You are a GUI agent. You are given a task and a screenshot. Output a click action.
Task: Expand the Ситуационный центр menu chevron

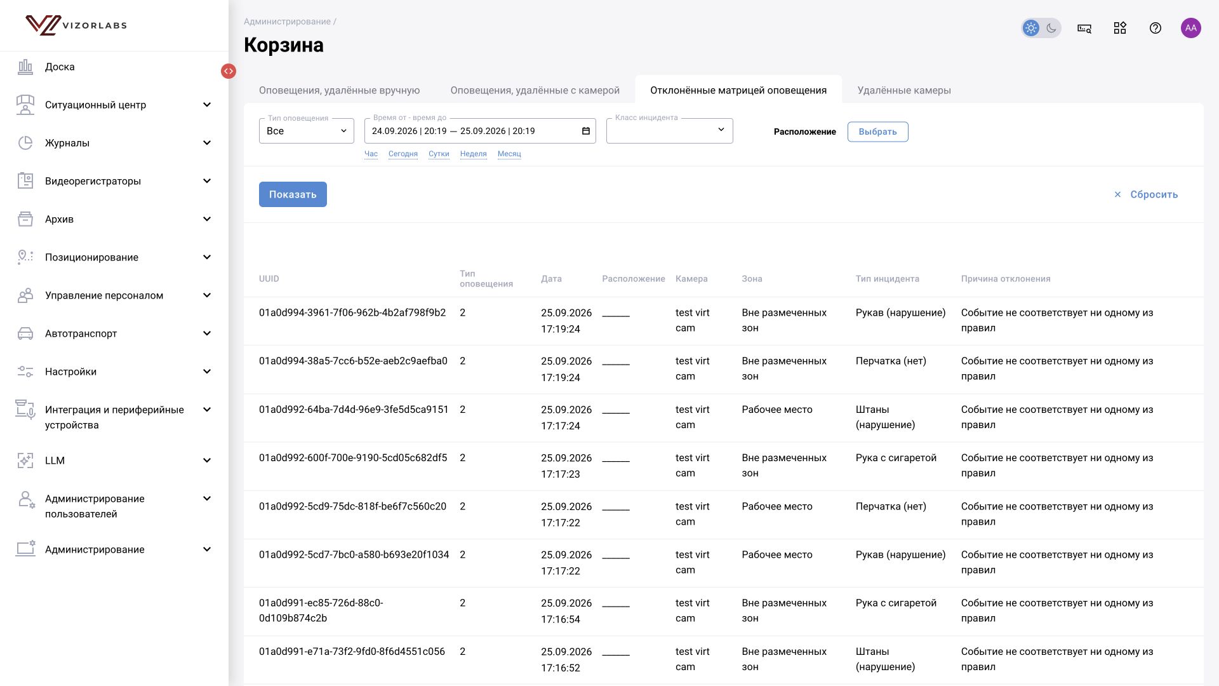click(206, 105)
